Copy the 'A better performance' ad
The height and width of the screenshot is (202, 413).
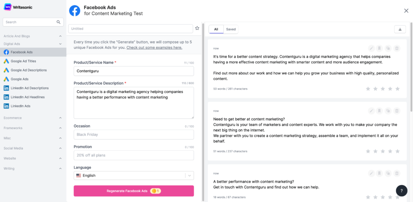point(388,173)
